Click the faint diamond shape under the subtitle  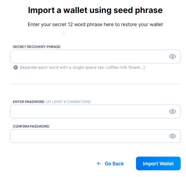point(64,34)
